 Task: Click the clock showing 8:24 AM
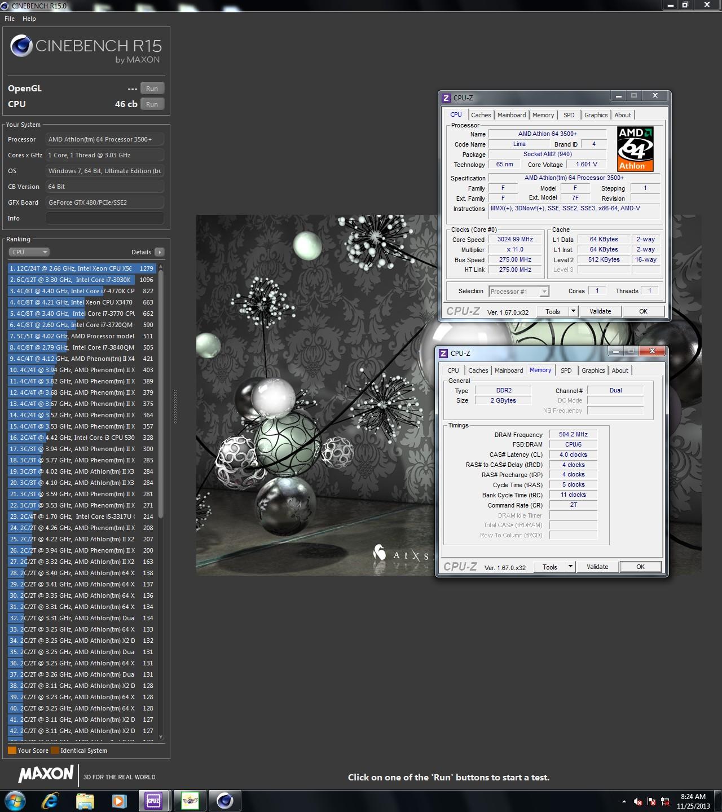[x=693, y=797]
